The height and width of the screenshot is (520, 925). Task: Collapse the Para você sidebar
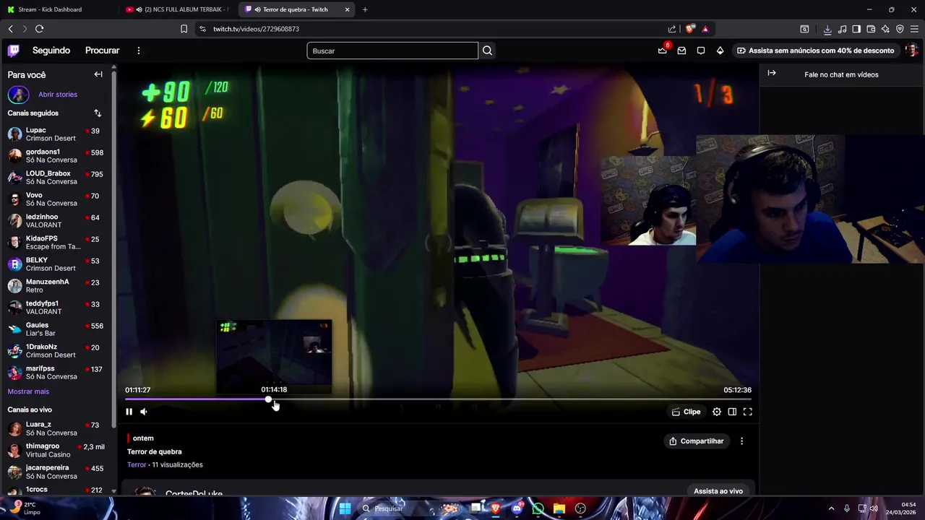click(98, 74)
